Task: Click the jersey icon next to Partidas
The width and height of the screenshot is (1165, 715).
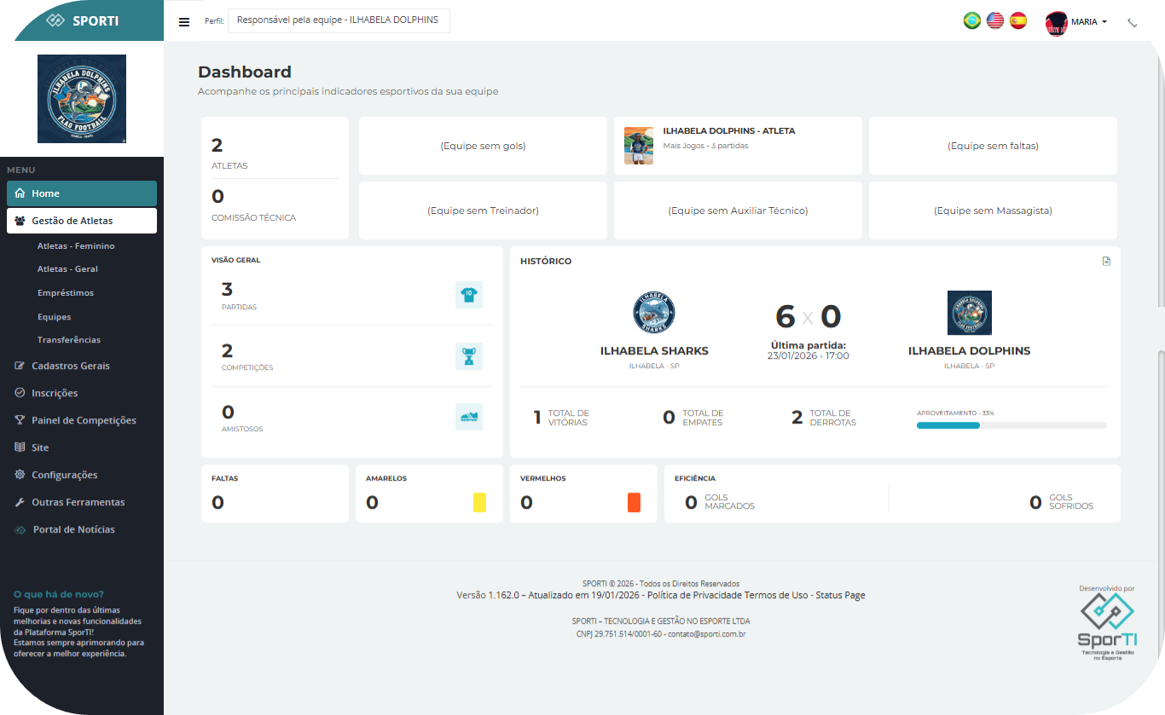Action: coord(469,295)
